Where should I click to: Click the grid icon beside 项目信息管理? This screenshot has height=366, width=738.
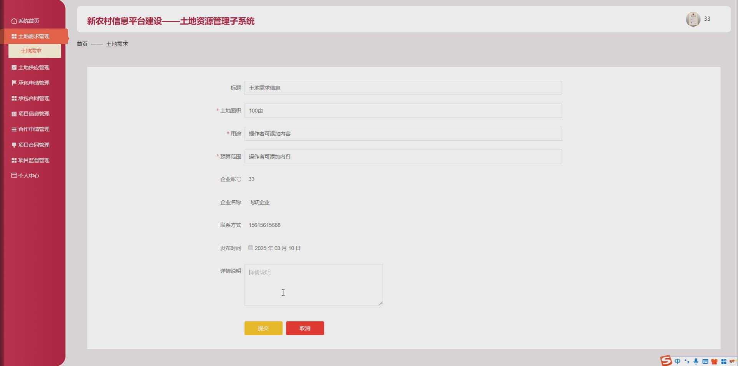pyautogui.click(x=14, y=114)
